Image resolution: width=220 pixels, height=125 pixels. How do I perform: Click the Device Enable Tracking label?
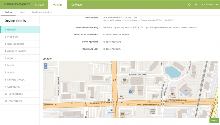87,27
